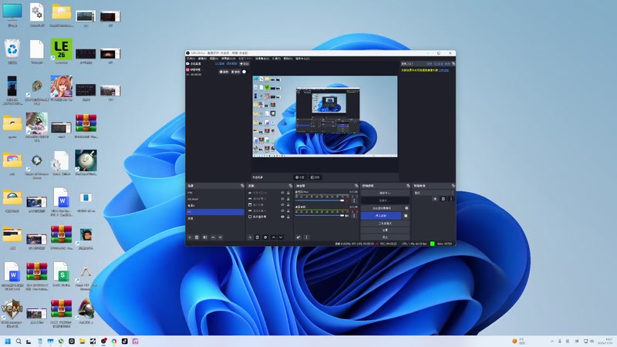Add a new scene with the plus icon

pos(190,238)
